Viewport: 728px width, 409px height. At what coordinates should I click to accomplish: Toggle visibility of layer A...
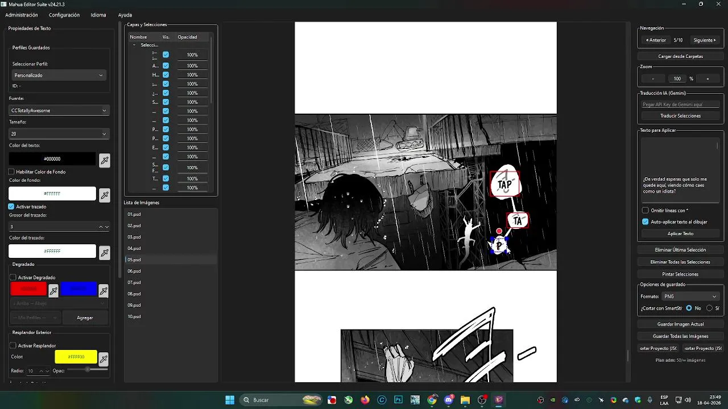click(x=166, y=66)
